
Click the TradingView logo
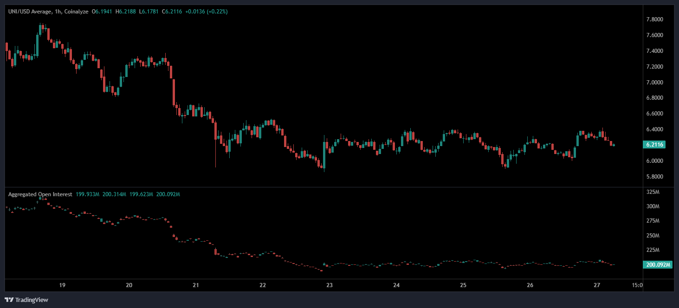(26, 300)
